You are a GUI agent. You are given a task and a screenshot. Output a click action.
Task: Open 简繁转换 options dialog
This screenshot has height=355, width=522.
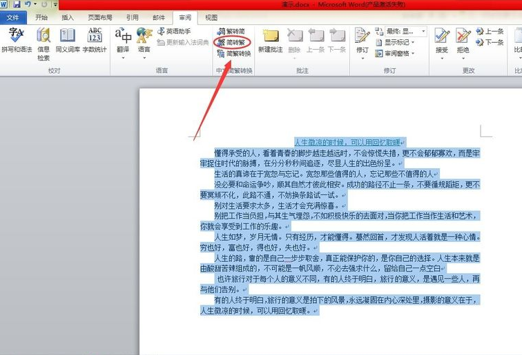click(233, 53)
